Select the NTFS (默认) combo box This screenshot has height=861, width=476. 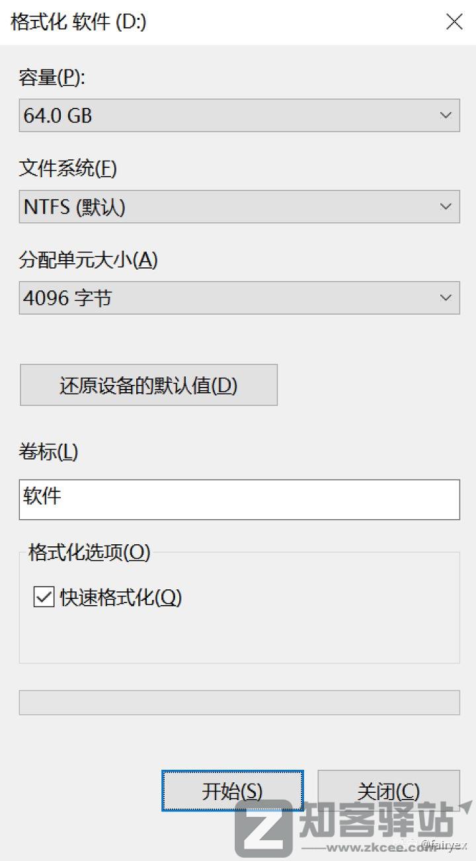click(x=238, y=206)
